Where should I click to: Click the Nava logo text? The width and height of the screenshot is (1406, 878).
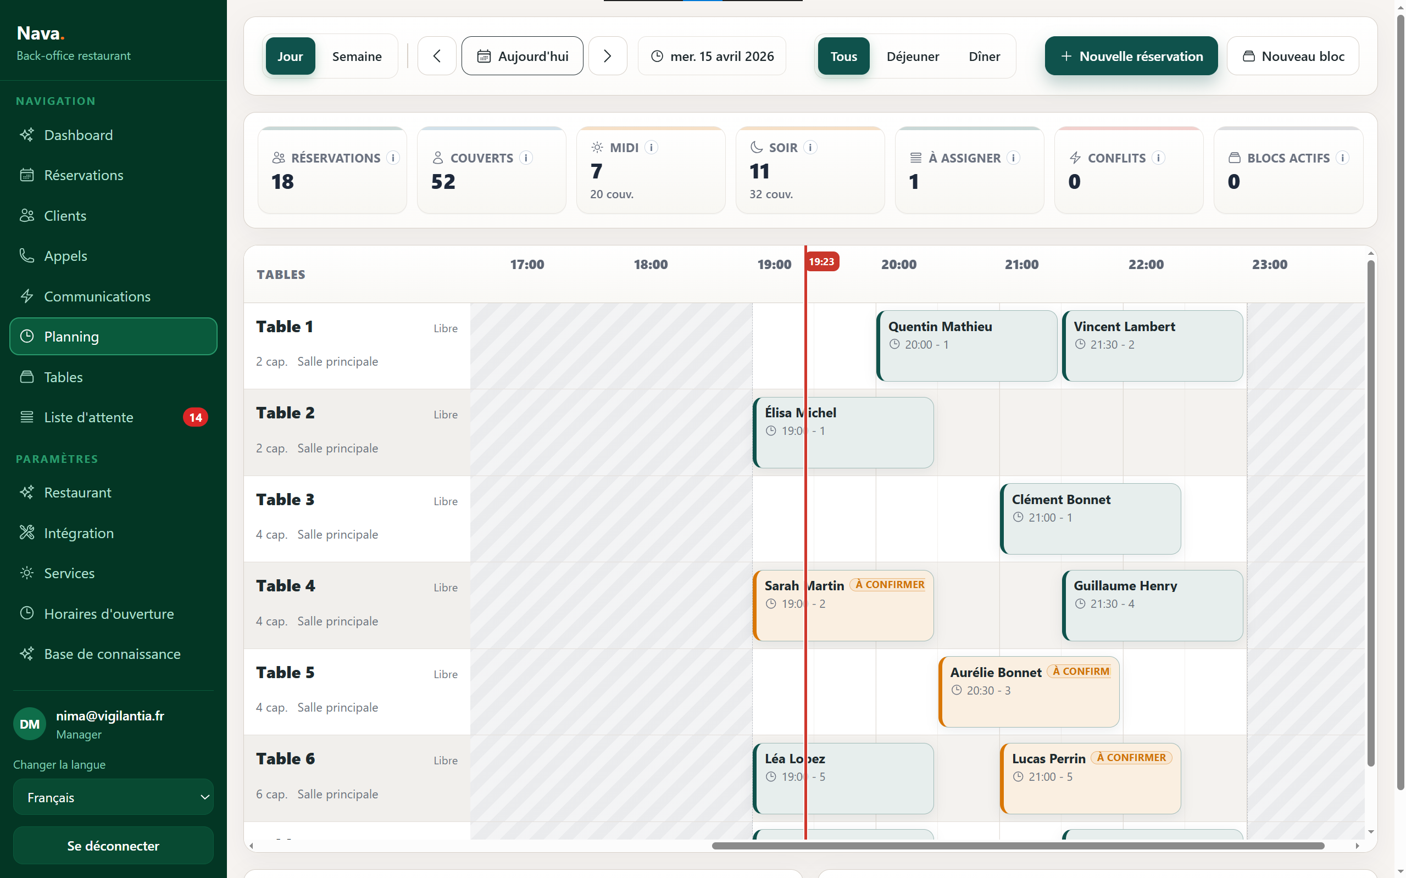40,33
